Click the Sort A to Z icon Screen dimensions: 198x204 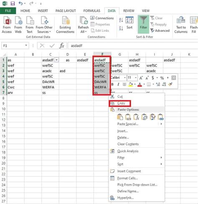coord(121,20)
